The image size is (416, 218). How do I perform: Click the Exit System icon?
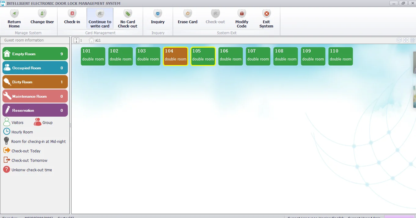coord(267,14)
